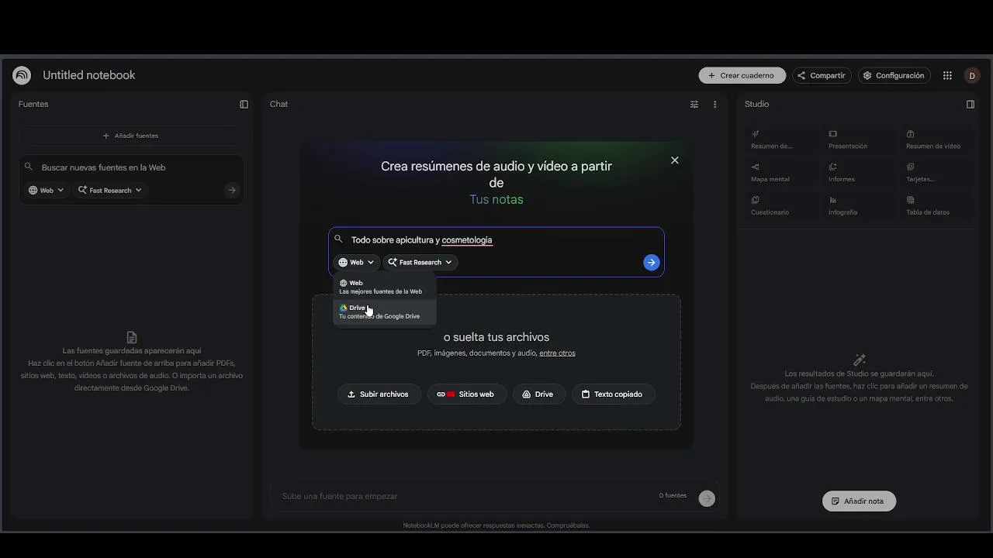Open Configuración settings
This screenshot has width=993, height=558.
tap(894, 75)
